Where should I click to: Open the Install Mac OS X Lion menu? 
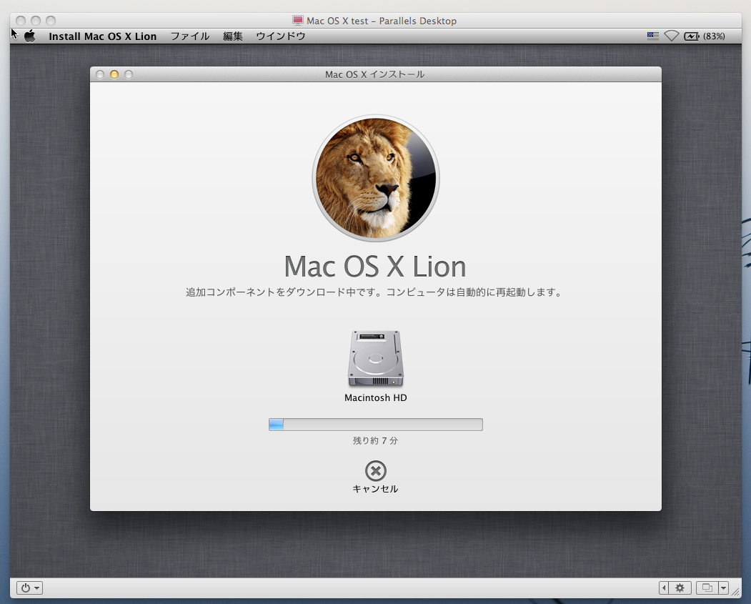[x=102, y=36]
